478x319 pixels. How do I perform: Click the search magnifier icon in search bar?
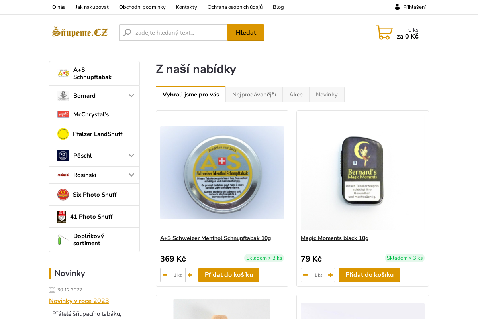coord(127,32)
